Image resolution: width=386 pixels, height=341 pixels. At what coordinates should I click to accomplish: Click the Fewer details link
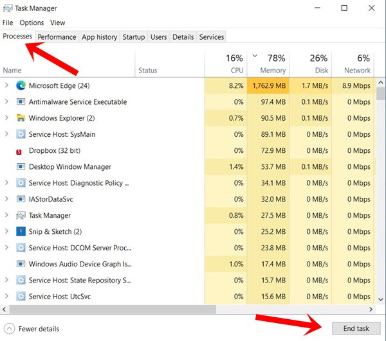pyautogui.click(x=39, y=329)
